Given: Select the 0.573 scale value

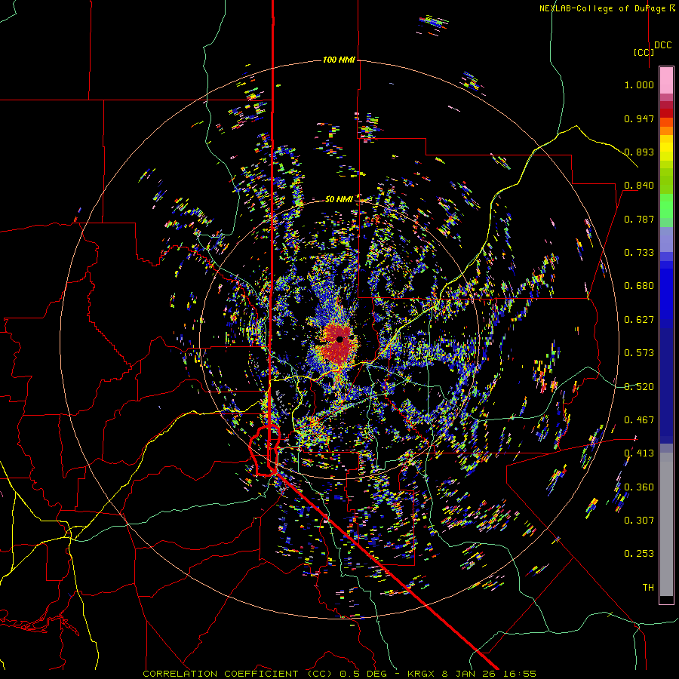Looking at the screenshot, I should coord(639,353).
